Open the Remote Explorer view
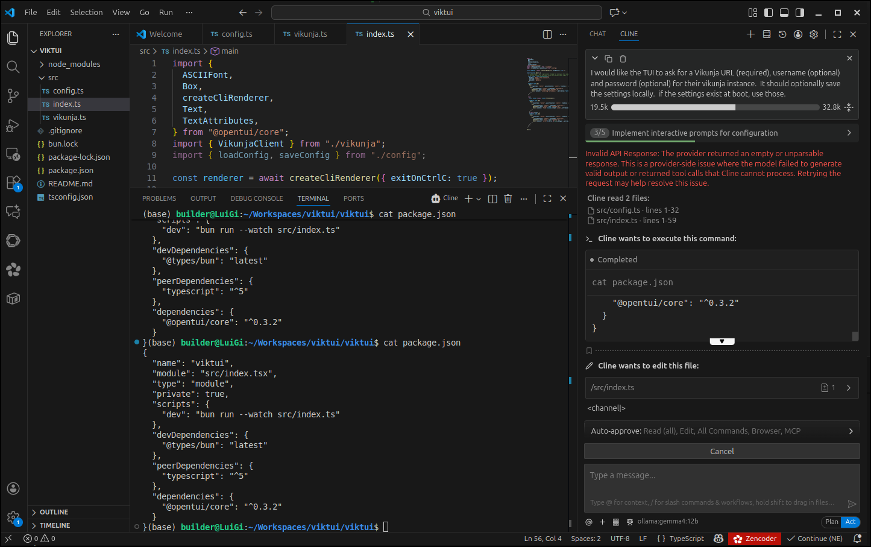Viewport: 871px width, 547px height. coord(13,154)
